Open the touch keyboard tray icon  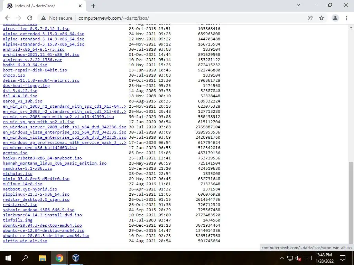click(x=308, y=258)
